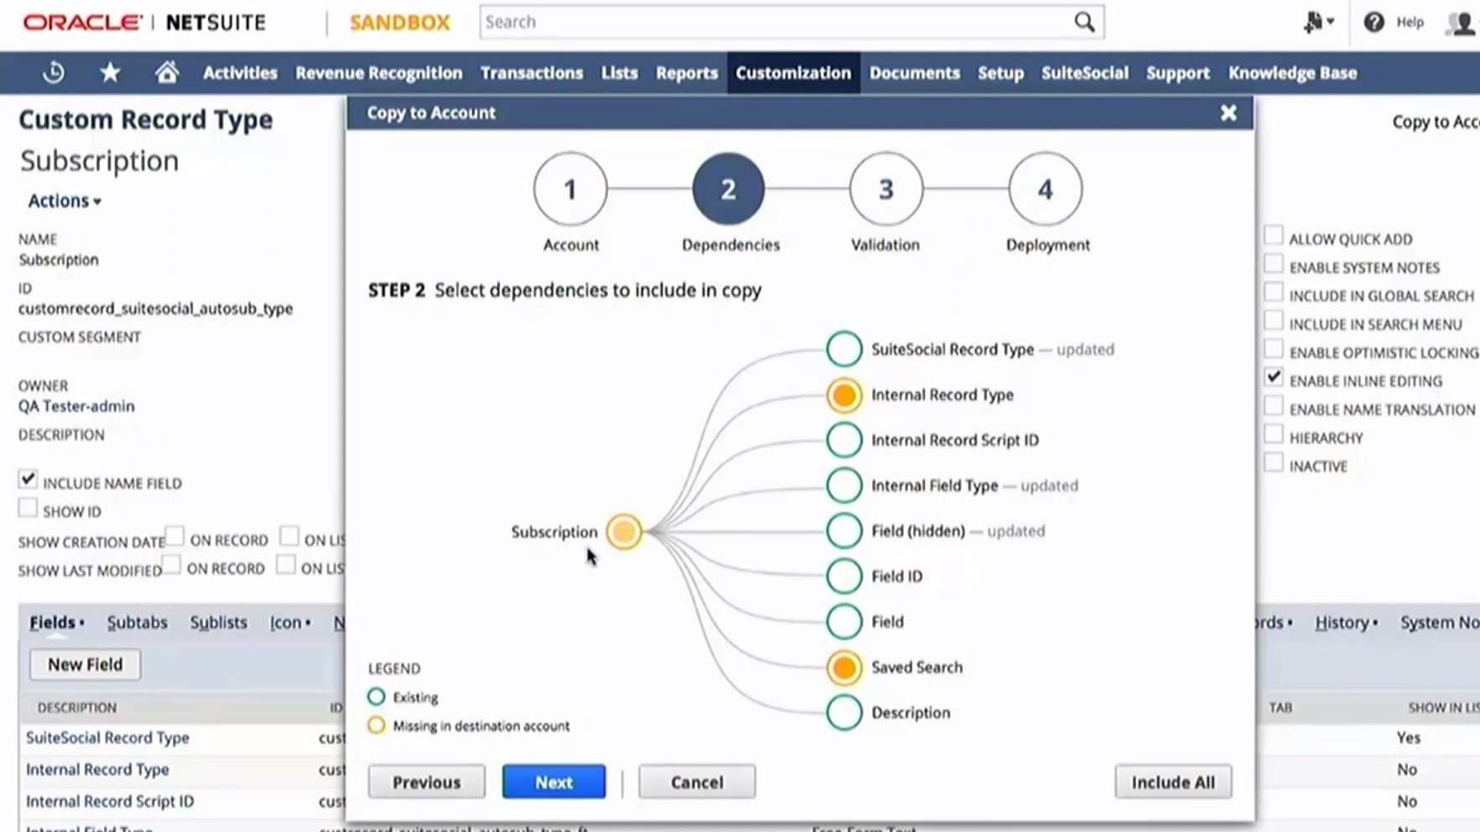Image resolution: width=1480 pixels, height=832 pixels.
Task: Open the Setup menu
Action: 1000,73
